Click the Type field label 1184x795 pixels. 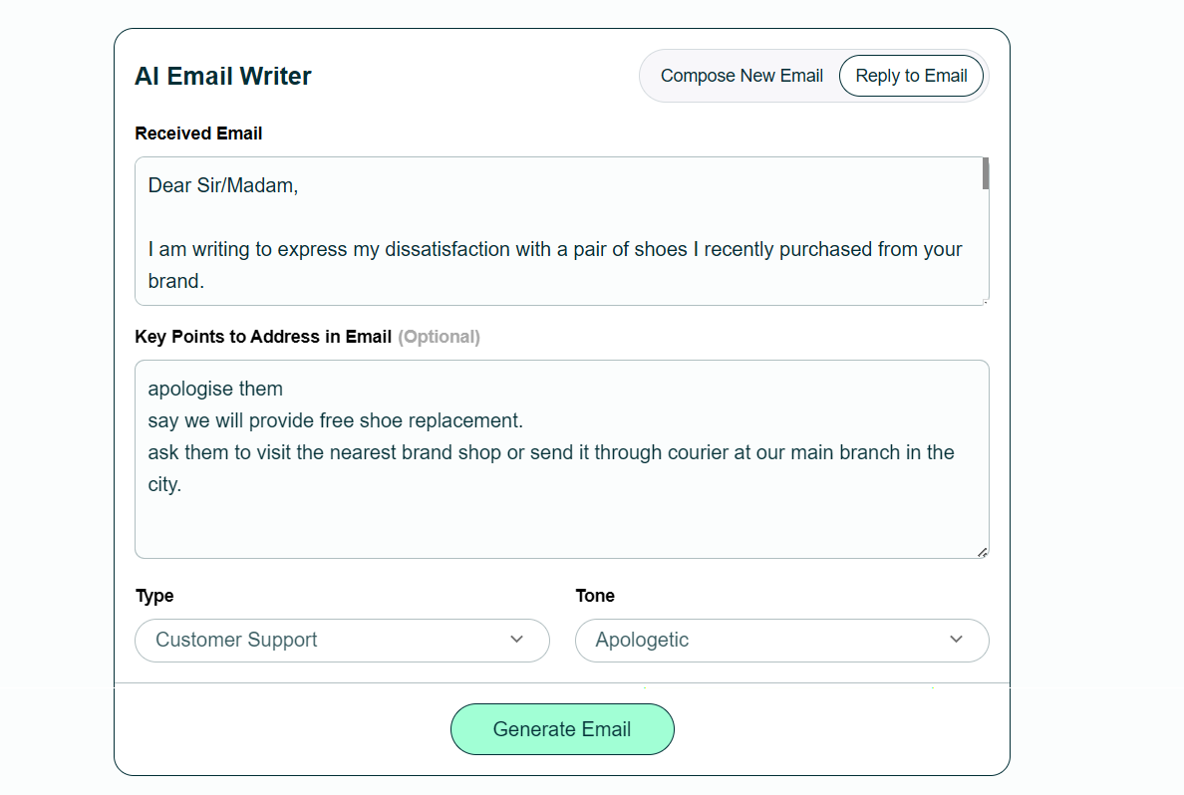pyautogui.click(x=154, y=596)
